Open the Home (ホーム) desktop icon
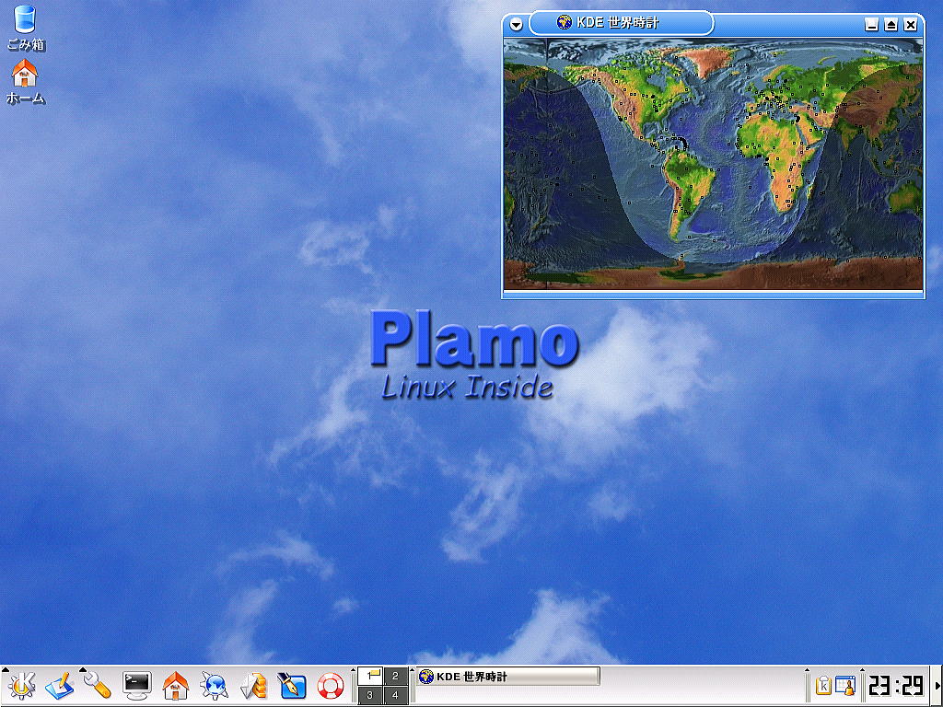 click(25, 82)
